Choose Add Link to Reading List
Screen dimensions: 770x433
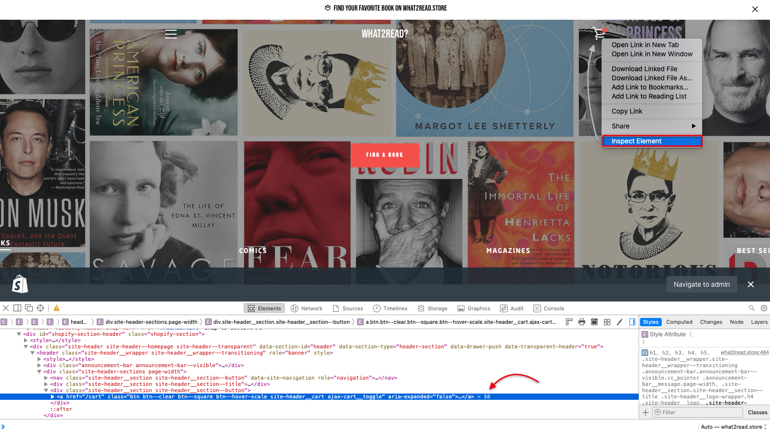pos(652,96)
